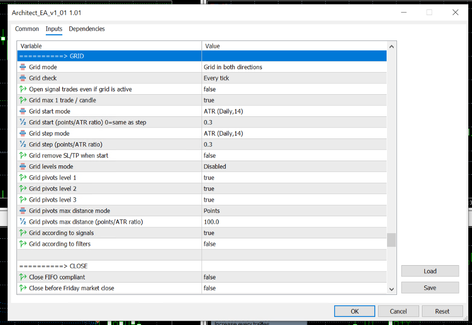The height and width of the screenshot is (325, 472).
Task: Click the fraction icon for Grid step (points/ATR ratio)
Action: [x=23, y=145]
